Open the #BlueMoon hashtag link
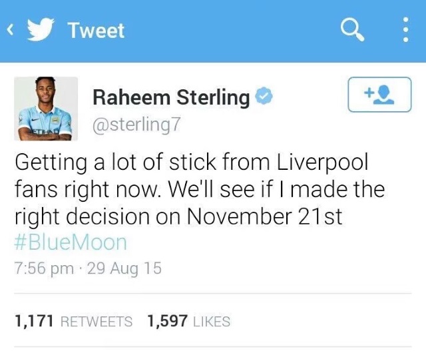The height and width of the screenshot is (361, 426). [x=71, y=242]
